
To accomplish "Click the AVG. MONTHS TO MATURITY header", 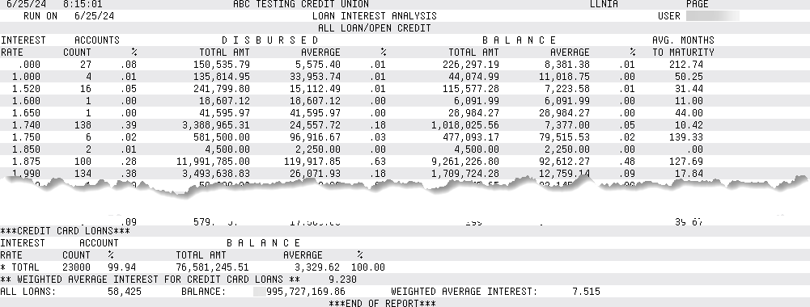I will point(683,46).
